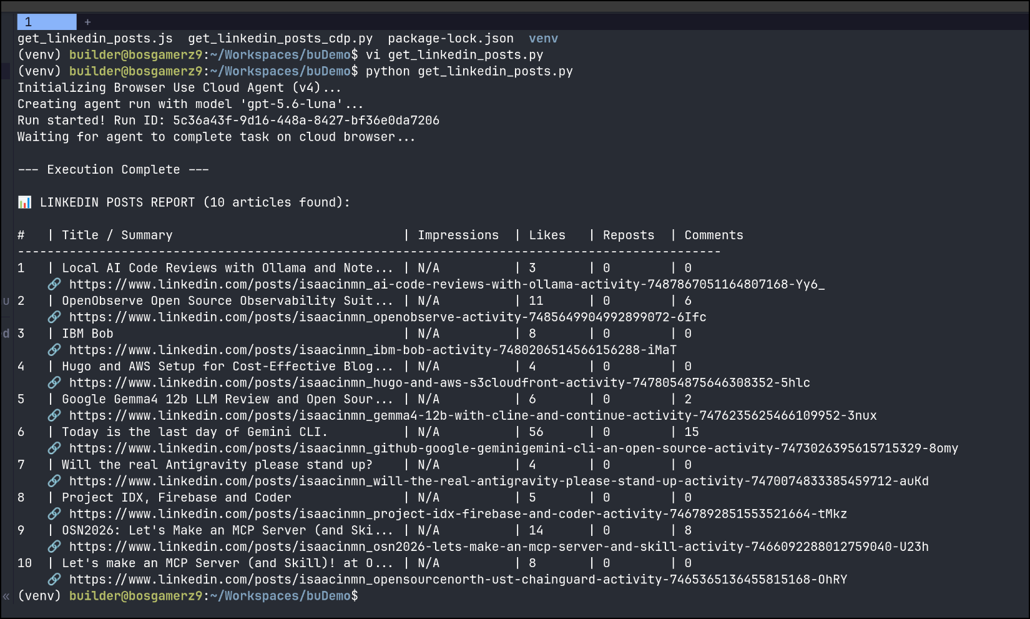1030x619 pixels.
Task: Click the likes value '14' for the OSN2026 post
Action: (x=536, y=530)
